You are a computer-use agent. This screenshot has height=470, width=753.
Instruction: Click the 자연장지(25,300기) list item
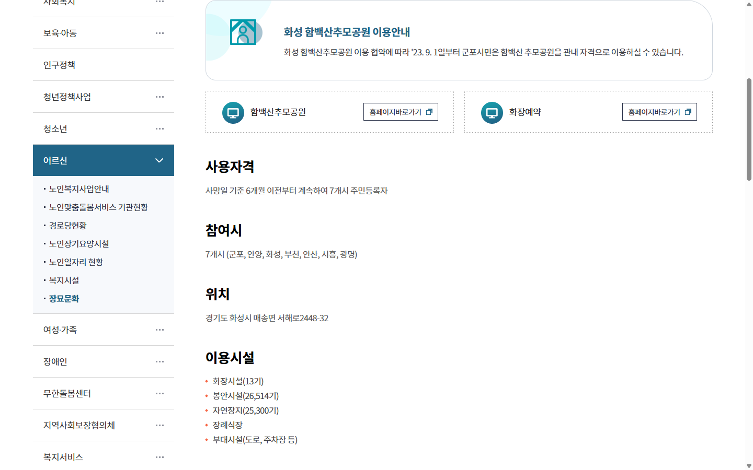coord(246,410)
